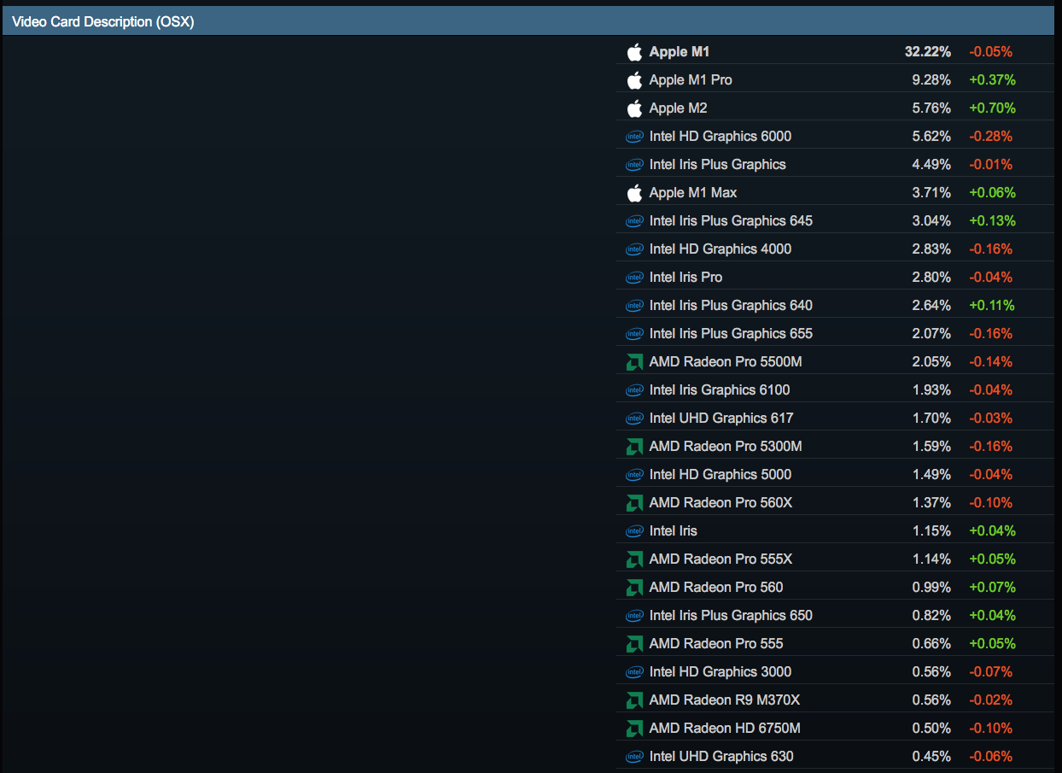Viewport: 1062px width, 773px height.
Task: Click the Apple logo beside Apple M1 Max
Action: [634, 193]
